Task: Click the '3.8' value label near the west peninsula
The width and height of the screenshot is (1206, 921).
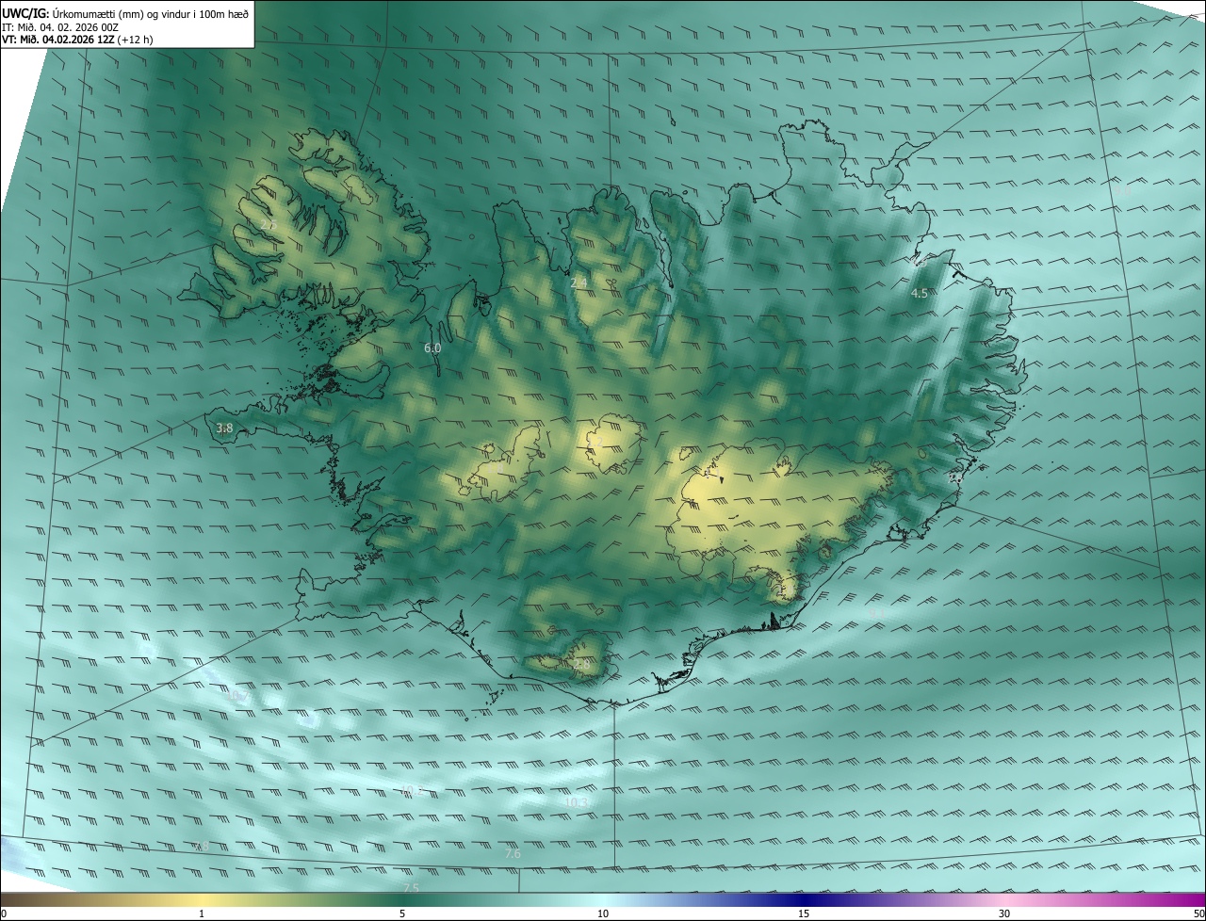Action: 224,428
